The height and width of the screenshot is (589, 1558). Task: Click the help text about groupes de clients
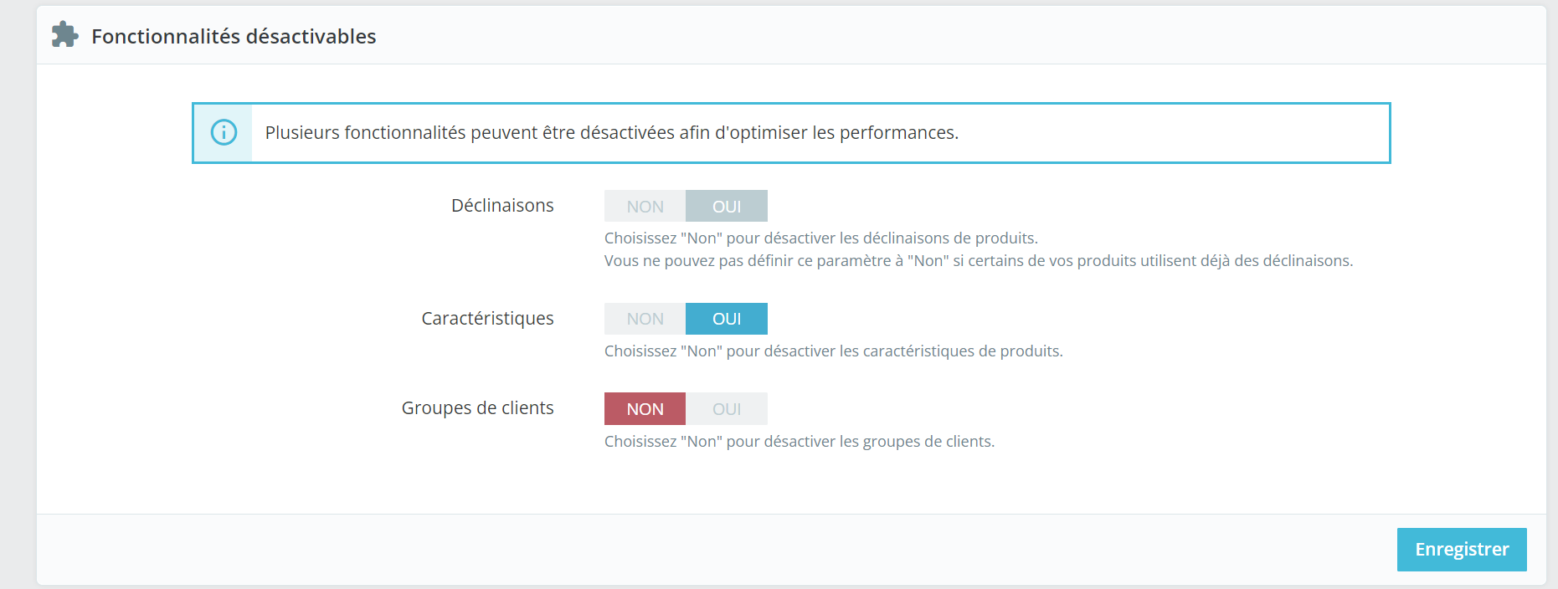(x=800, y=442)
